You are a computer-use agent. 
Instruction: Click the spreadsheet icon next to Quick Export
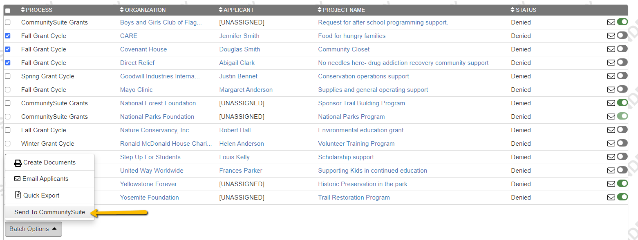tap(18, 195)
